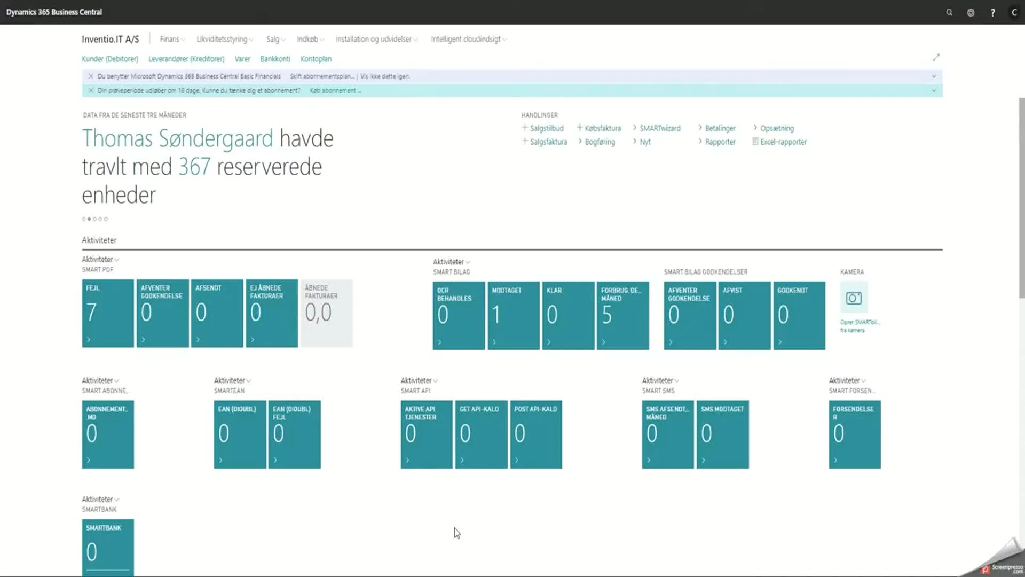Expand Aktiviteter dropdown above SMART SMS
This screenshot has width=1025, height=577.
[661, 380]
